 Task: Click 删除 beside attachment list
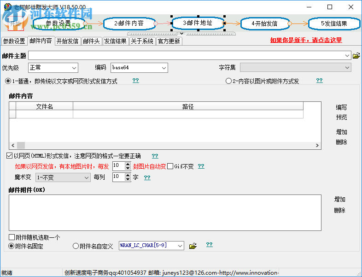339,211
